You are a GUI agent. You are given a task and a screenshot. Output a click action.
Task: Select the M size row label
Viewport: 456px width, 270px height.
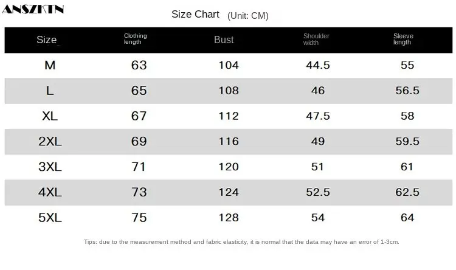pyautogui.click(x=50, y=65)
